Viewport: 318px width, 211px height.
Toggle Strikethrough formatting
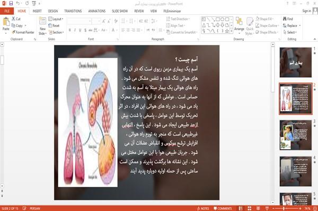[x=90, y=30]
